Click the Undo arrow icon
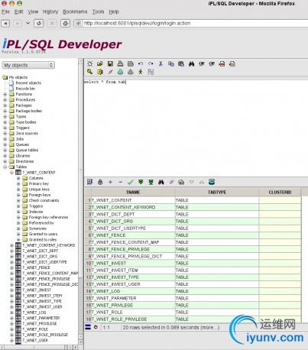Viewport: 308px width, 350px height. coord(141,63)
